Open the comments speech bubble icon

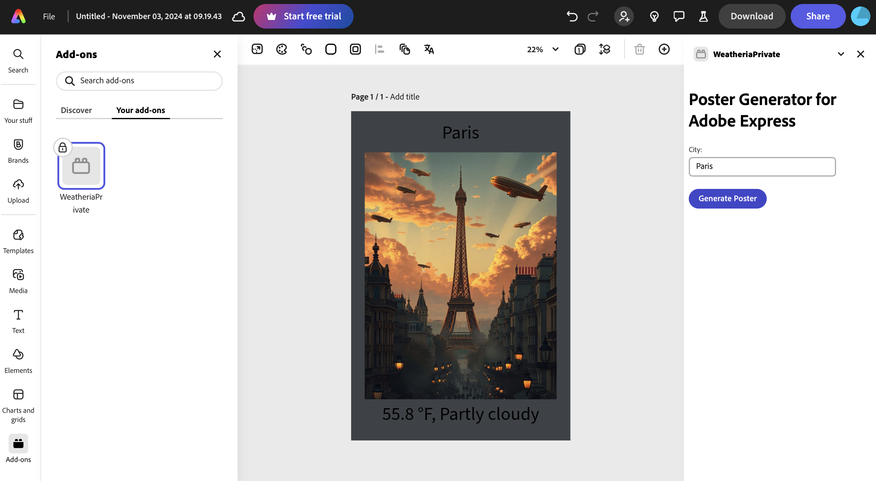coord(679,16)
